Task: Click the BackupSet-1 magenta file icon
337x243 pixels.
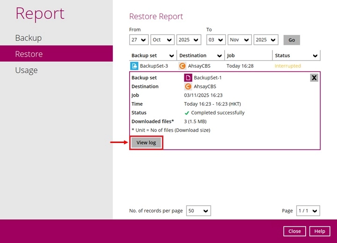Action: [188, 78]
